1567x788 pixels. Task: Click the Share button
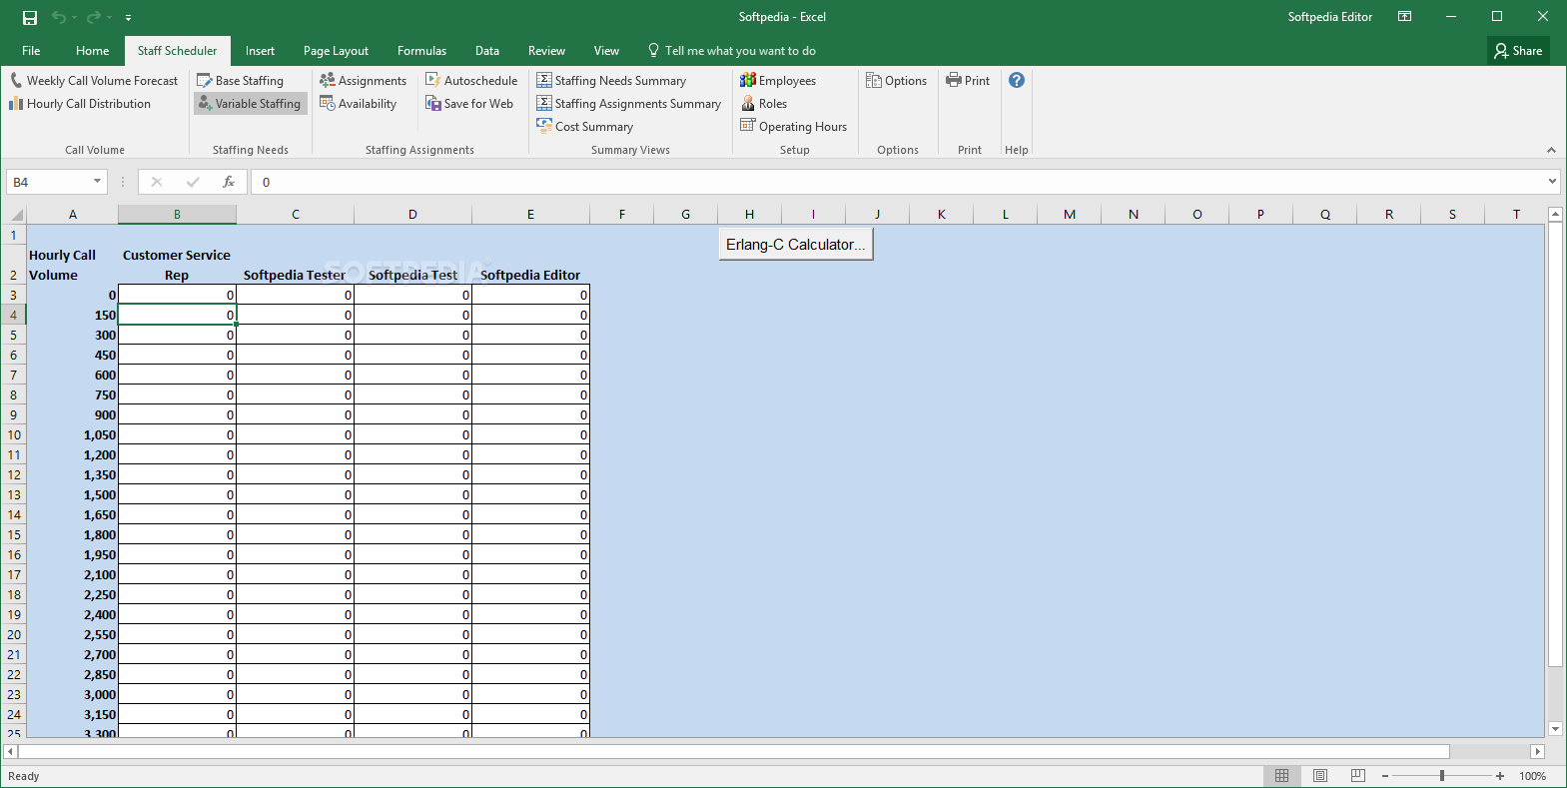(x=1518, y=51)
